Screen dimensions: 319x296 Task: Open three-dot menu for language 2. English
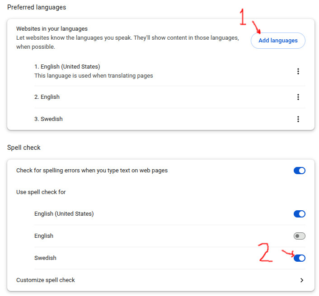(298, 97)
